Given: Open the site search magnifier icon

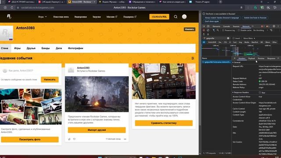Looking at the screenshot, I should click(x=176, y=17).
